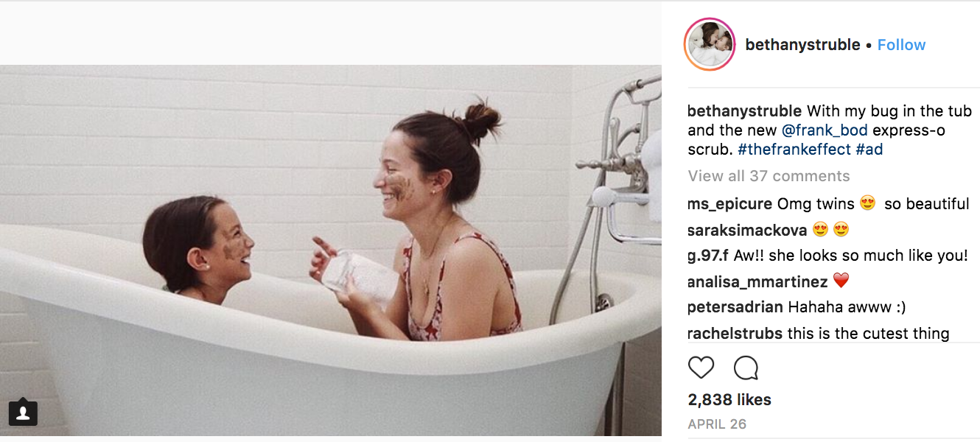Visit ms_epicure's profile from comment
The width and height of the screenshot is (980, 442).
pos(729,204)
